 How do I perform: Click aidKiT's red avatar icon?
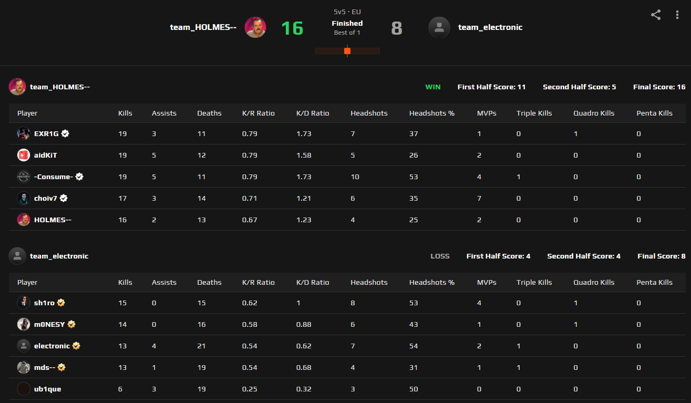tap(23, 155)
